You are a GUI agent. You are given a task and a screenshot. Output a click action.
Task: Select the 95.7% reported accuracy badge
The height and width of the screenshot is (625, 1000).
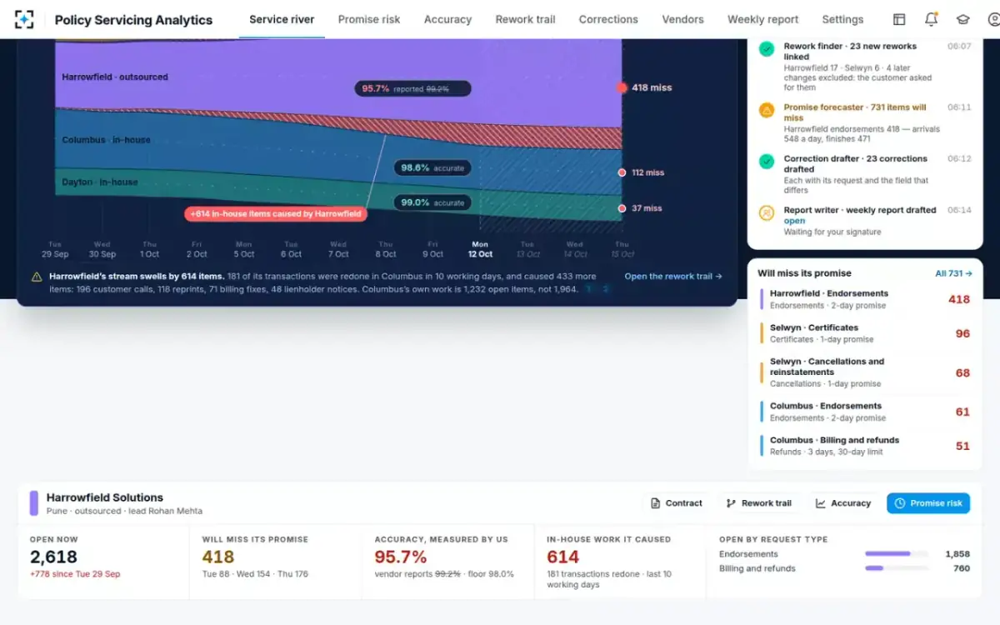[413, 88]
